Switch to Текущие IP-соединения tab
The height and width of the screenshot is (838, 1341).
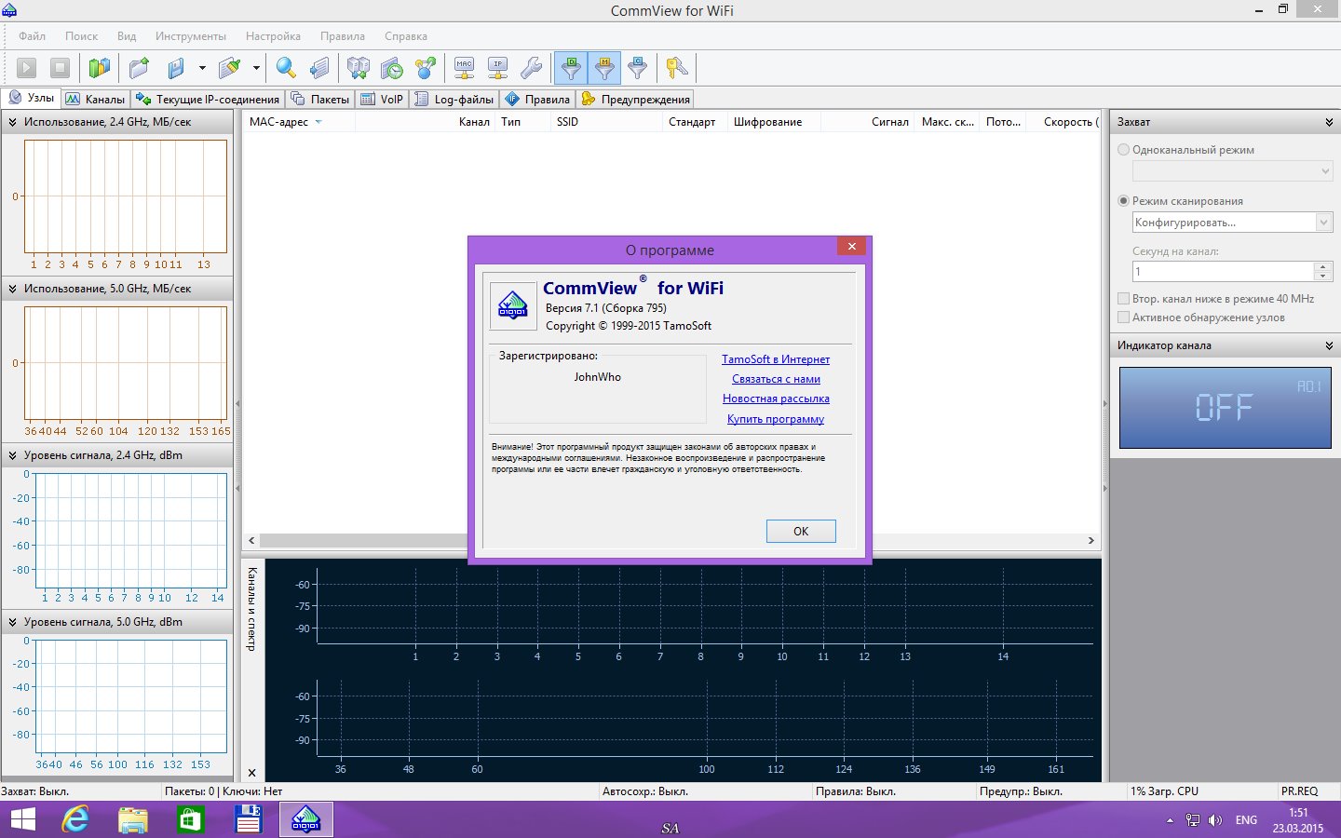point(208,99)
